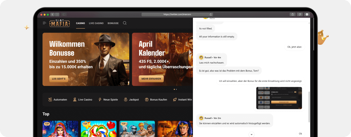Click the Neue Spiele lightning icon
The width and height of the screenshot is (351, 137).
(100, 100)
